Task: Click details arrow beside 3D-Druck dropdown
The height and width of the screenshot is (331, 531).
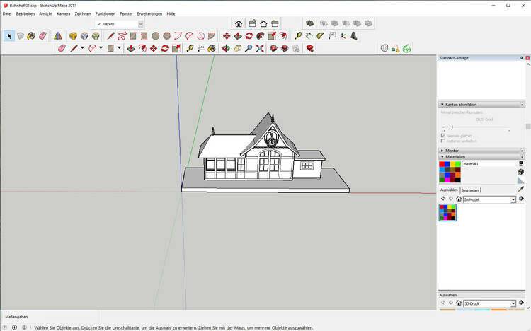Action: 521,303
